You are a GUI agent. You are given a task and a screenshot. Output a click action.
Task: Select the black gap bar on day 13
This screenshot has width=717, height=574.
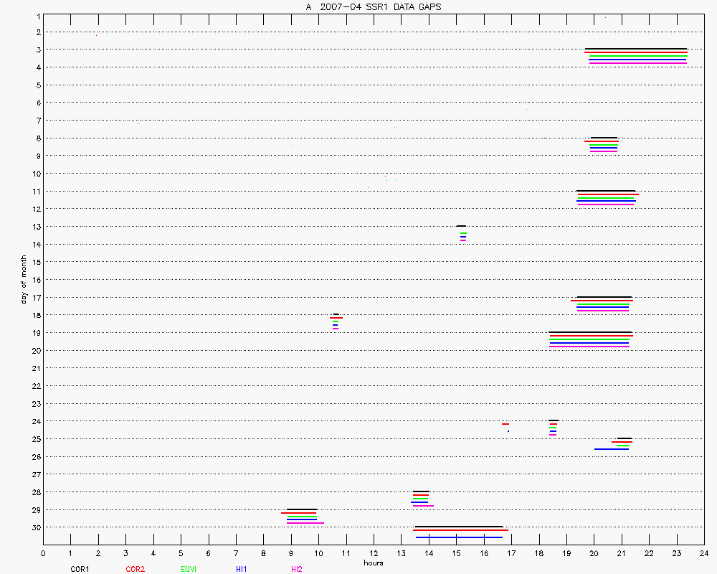coord(461,226)
